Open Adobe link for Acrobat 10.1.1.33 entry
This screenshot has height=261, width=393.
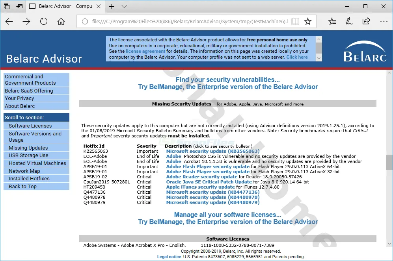point(174,161)
